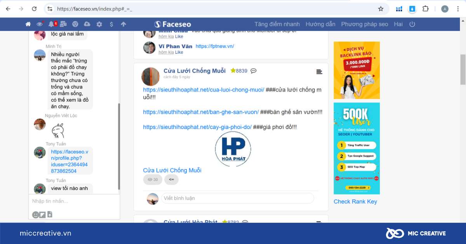Open the 500K User ad banner
The width and height of the screenshot is (466, 244).
[356, 148]
